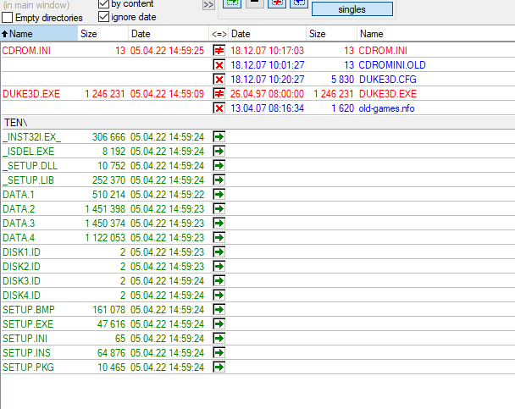Click the red X icon for old-games.nfo

coord(219,108)
